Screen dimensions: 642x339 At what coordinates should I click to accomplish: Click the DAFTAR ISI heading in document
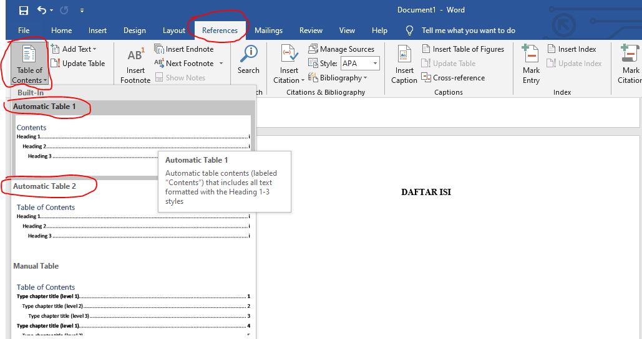[x=426, y=192]
